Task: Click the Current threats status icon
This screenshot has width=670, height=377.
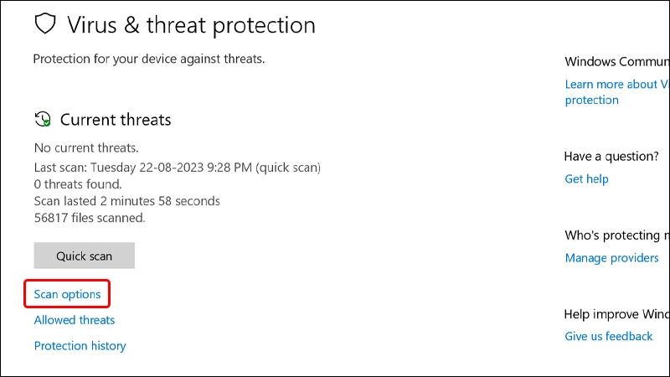Action: click(43, 120)
